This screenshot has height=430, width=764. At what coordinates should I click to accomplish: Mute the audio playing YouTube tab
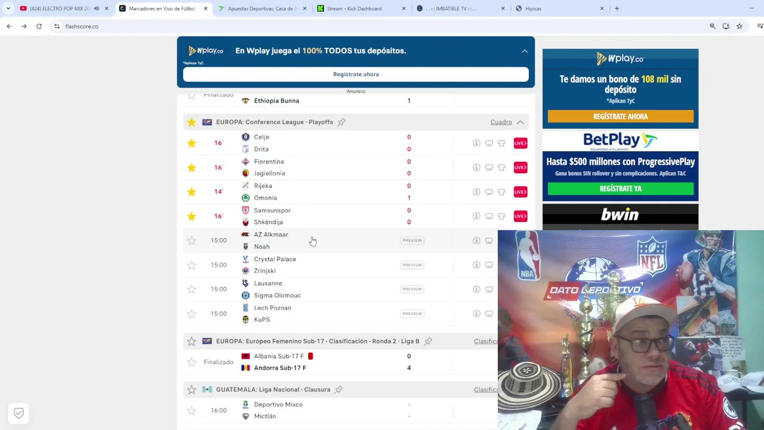click(x=97, y=8)
